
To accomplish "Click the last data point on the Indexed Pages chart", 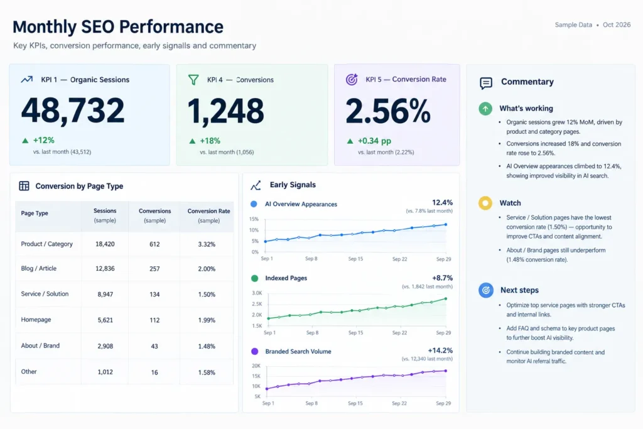I will click(446, 299).
